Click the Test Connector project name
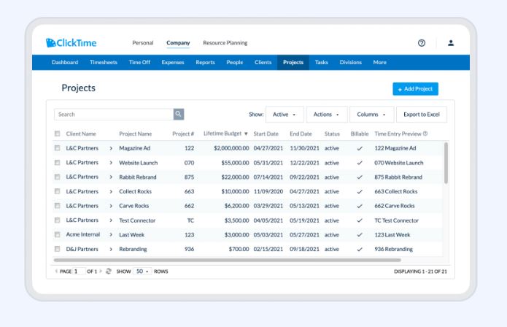This screenshot has height=327, width=507. pyautogui.click(x=137, y=220)
